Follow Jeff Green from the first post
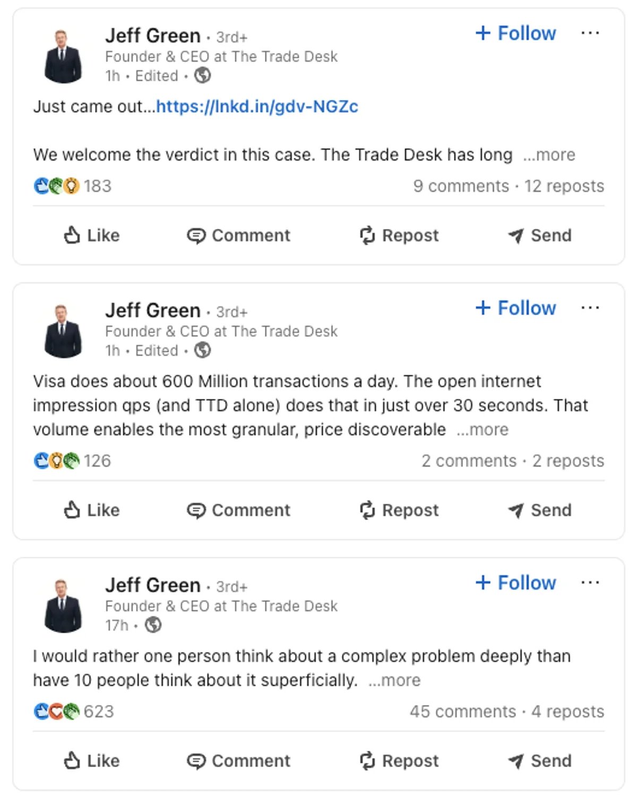The image size is (637, 798). click(515, 33)
